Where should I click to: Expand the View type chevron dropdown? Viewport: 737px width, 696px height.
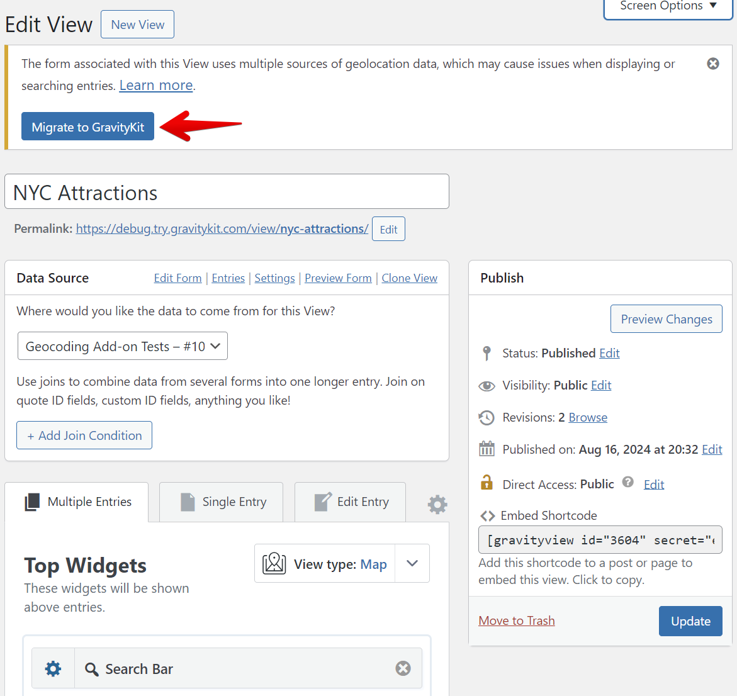pos(412,563)
